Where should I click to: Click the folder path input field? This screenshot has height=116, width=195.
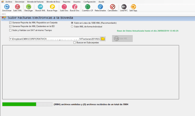point(55,39)
